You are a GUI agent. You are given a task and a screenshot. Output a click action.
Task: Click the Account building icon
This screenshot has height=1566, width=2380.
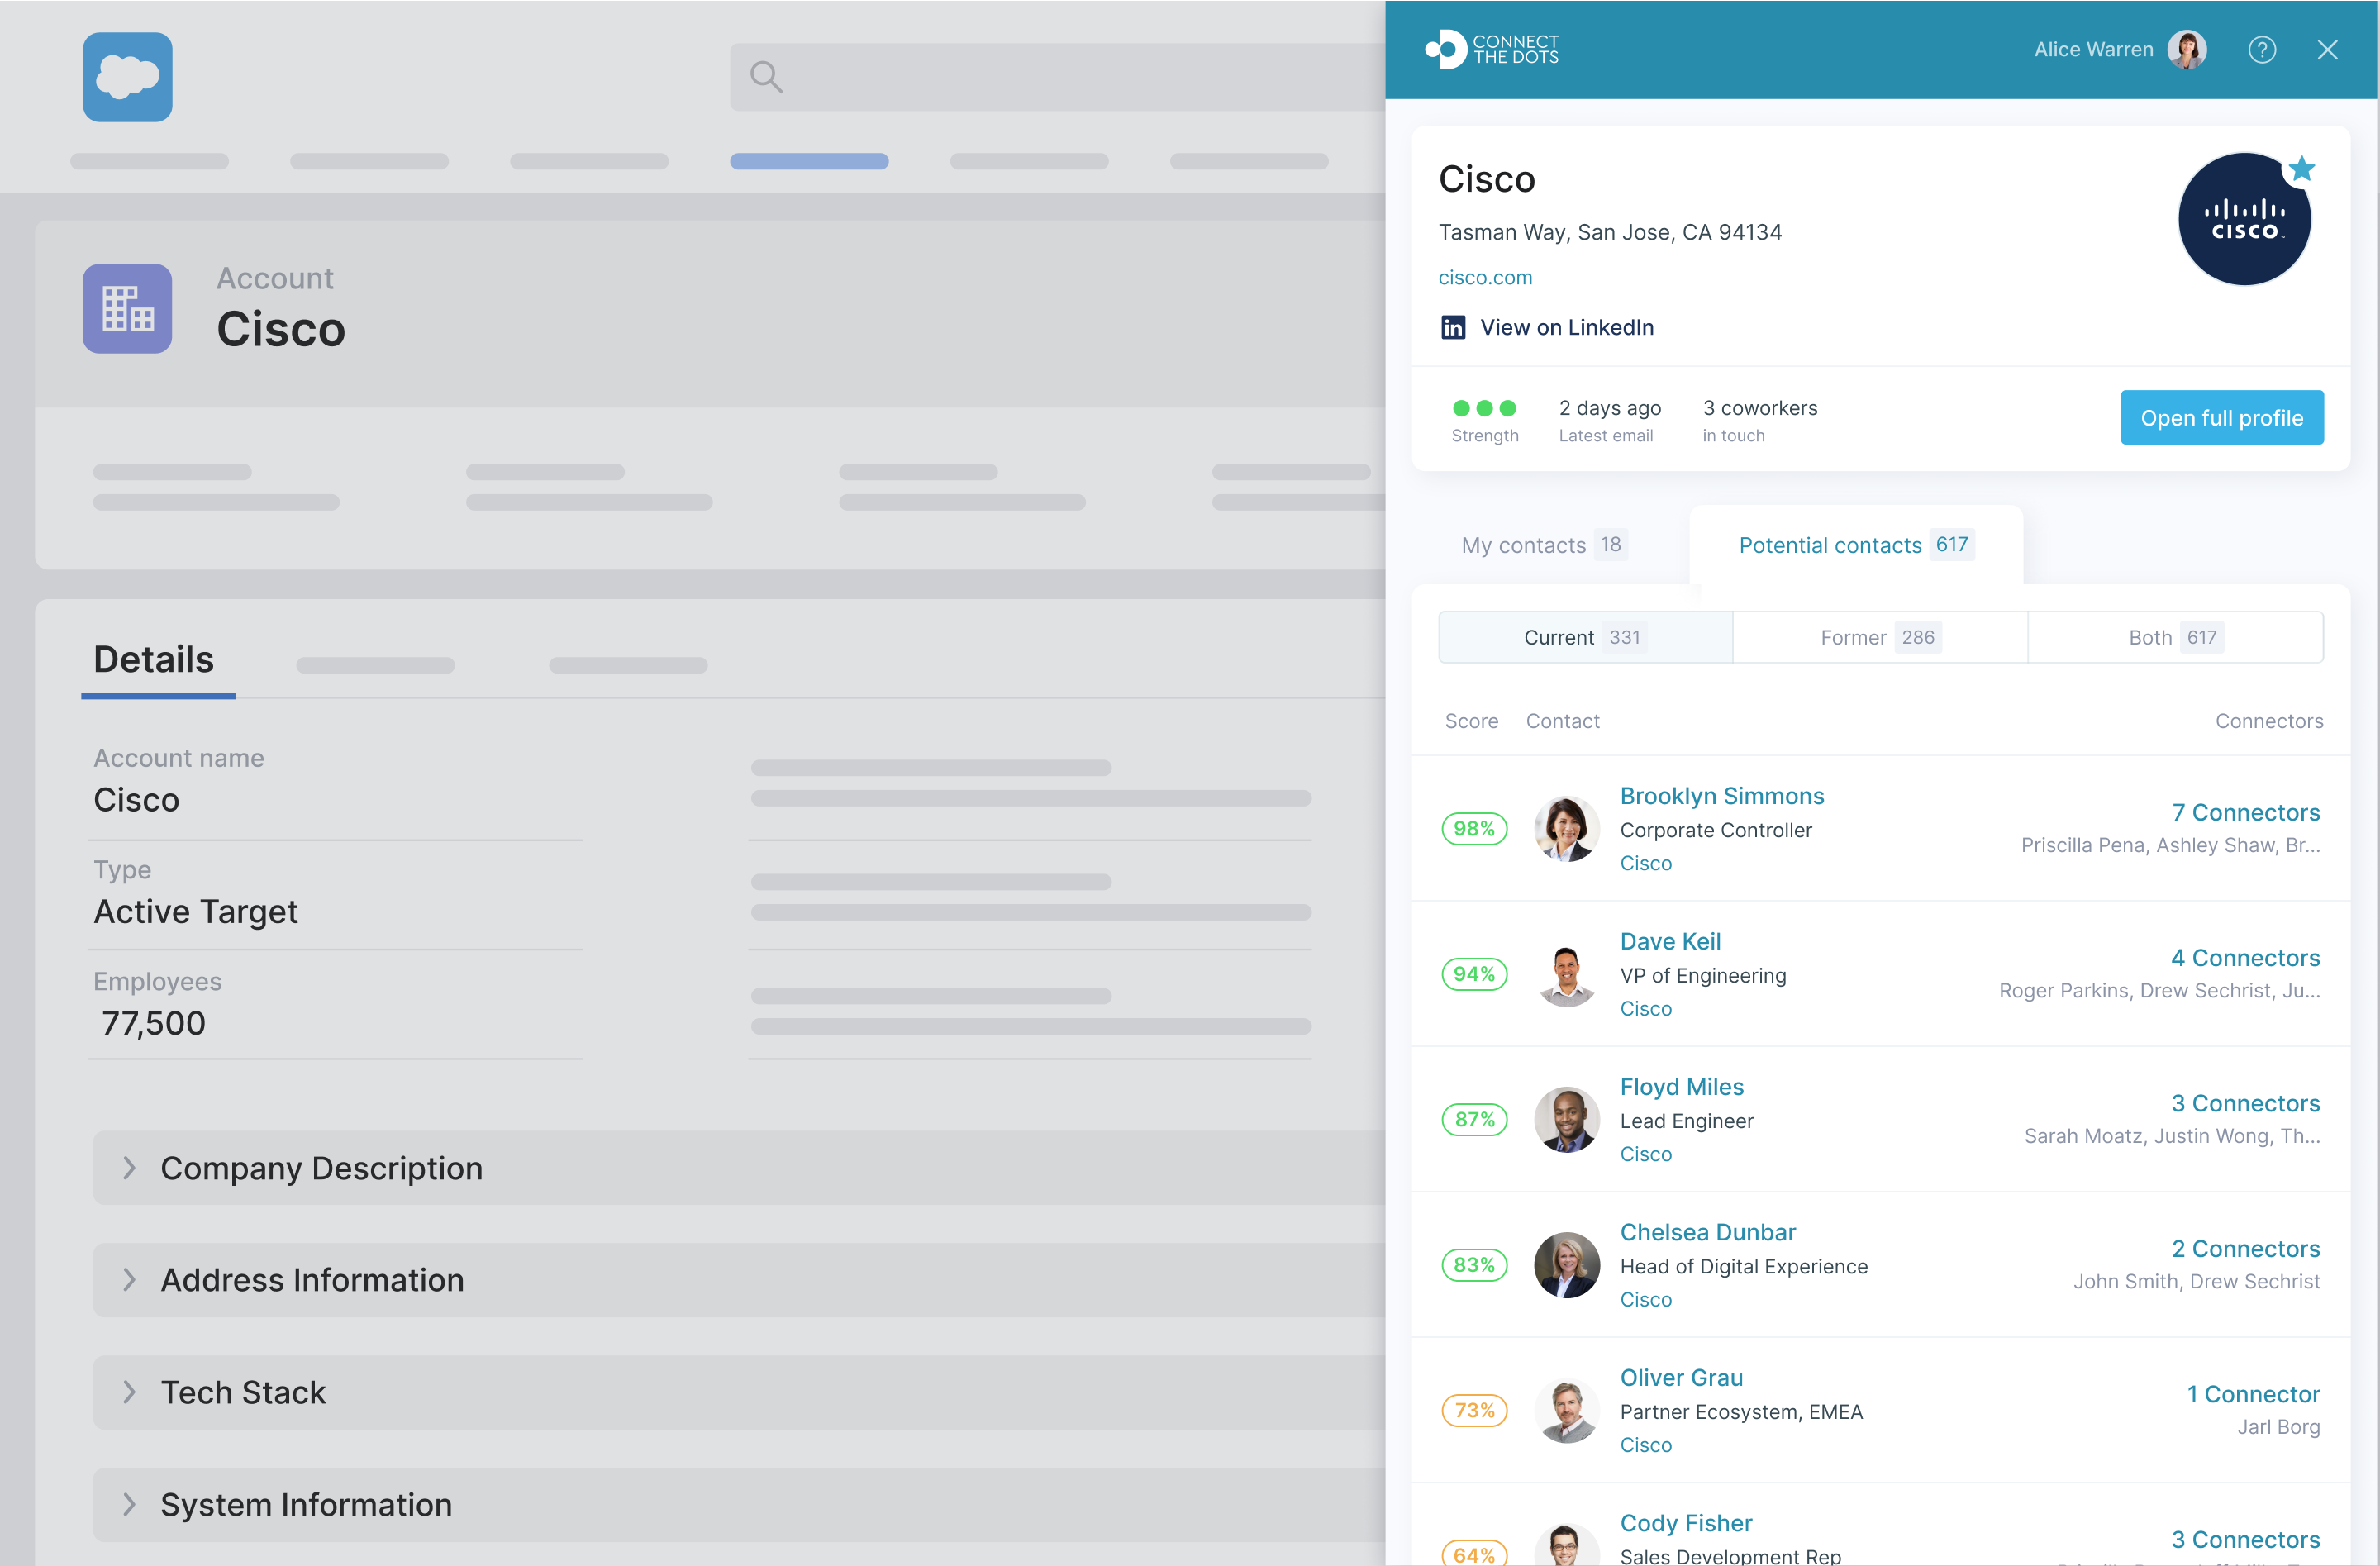127,308
